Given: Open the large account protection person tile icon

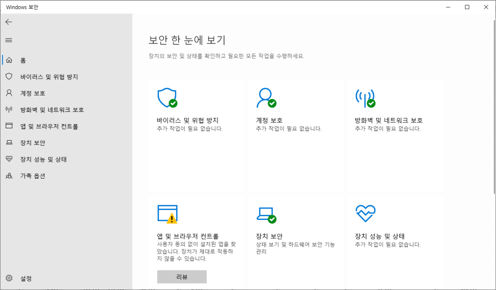Looking at the screenshot, I should point(266,98).
